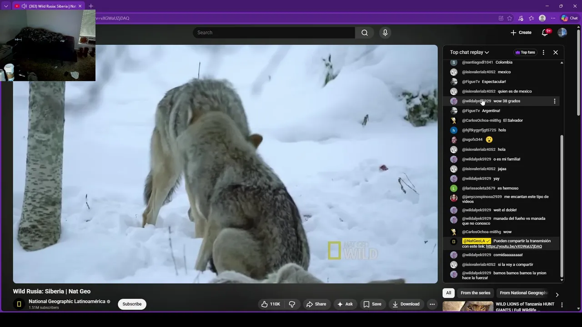
Task: Open live chat options menu
Action: (543, 52)
